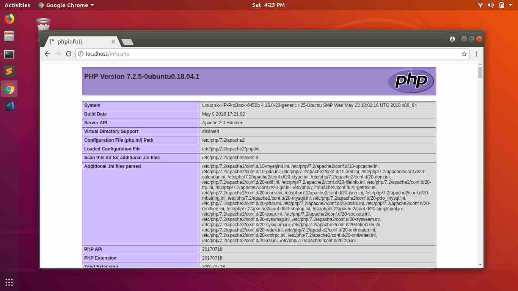The height and width of the screenshot is (291, 518).
Task: Click the disabled value
Action: pos(210,131)
